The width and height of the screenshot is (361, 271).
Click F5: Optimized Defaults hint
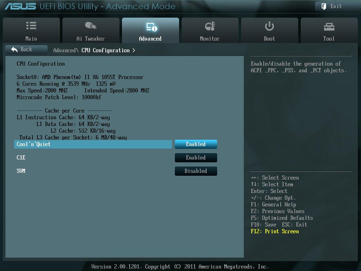(282, 218)
